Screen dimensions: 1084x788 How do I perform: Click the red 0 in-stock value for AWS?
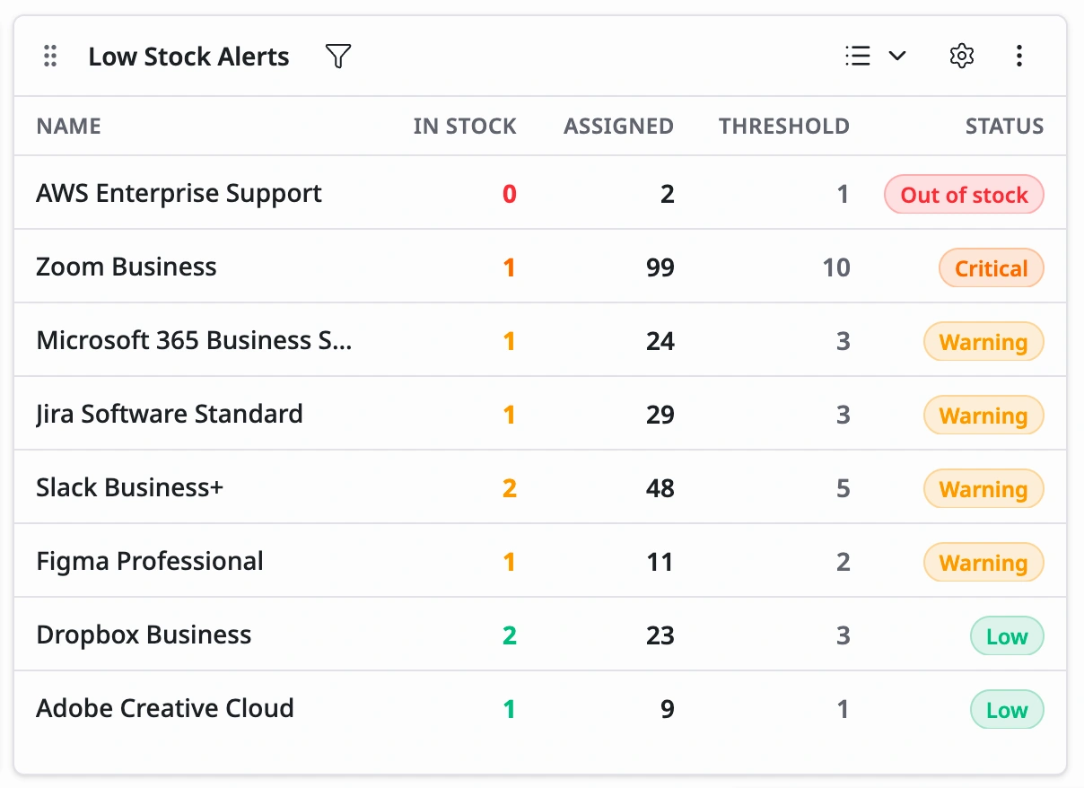tap(509, 195)
